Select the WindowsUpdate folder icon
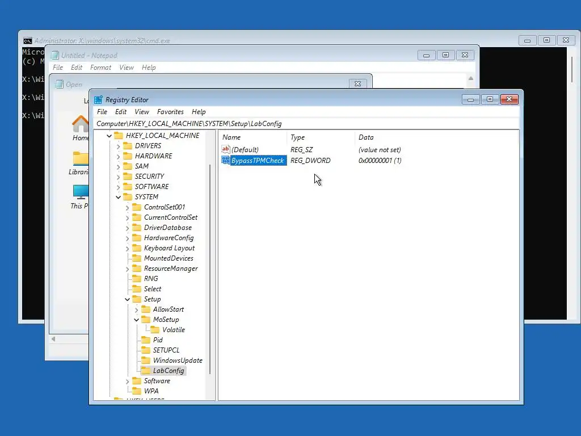This screenshot has width=581, height=436. (x=146, y=360)
